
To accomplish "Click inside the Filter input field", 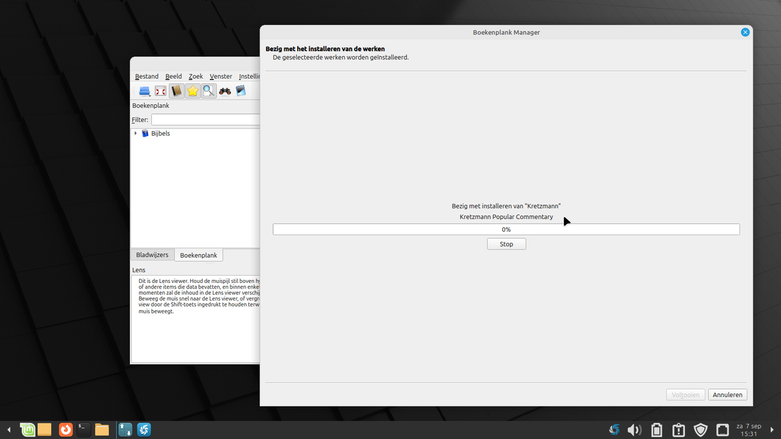I will click(206, 120).
